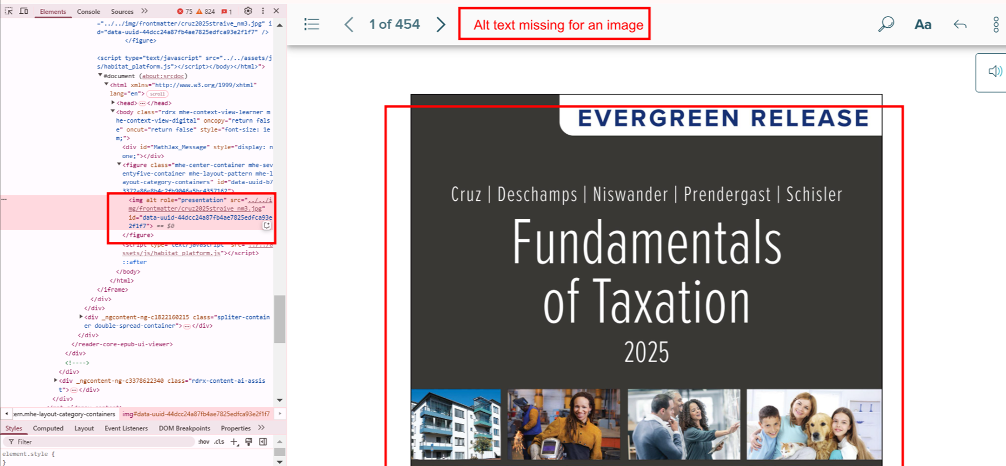Viewport: 1006px width, 466px height.
Task: Expand the head element node
Action: [x=113, y=103]
